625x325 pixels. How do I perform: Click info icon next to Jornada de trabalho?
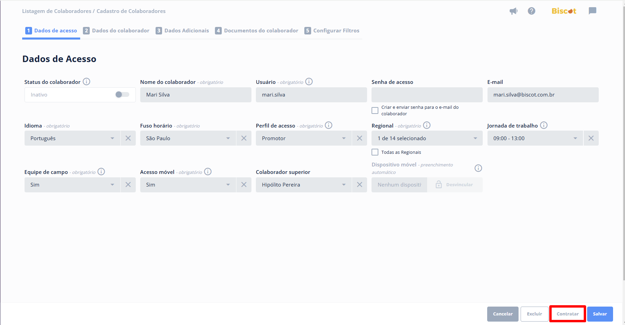tap(544, 125)
